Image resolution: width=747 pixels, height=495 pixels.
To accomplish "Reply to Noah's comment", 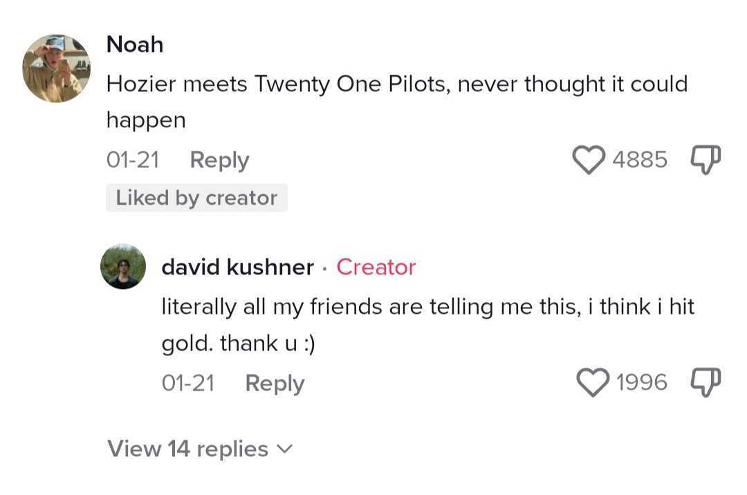I will point(219,160).
